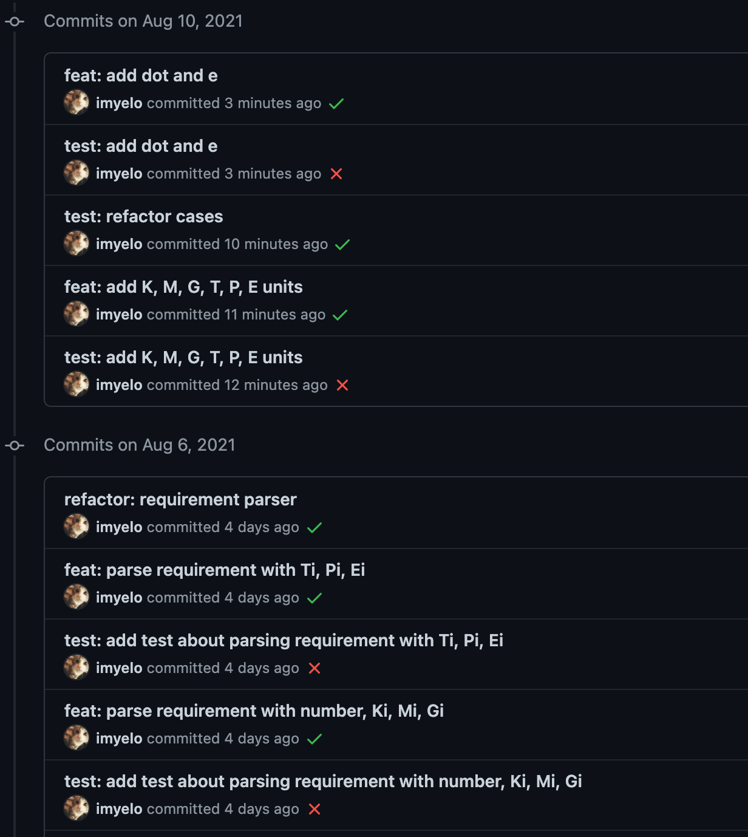
Task: Click green check on feat: parse requirement with number
Action: 314,739
